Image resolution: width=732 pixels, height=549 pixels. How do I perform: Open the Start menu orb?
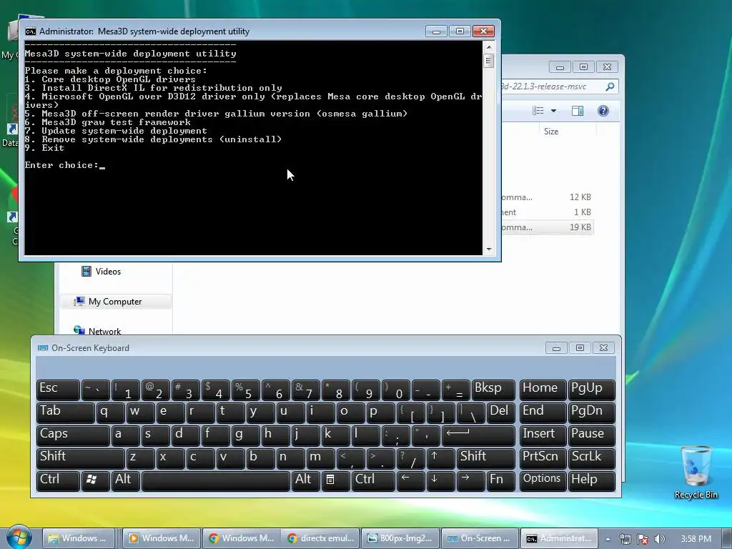[19, 538]
